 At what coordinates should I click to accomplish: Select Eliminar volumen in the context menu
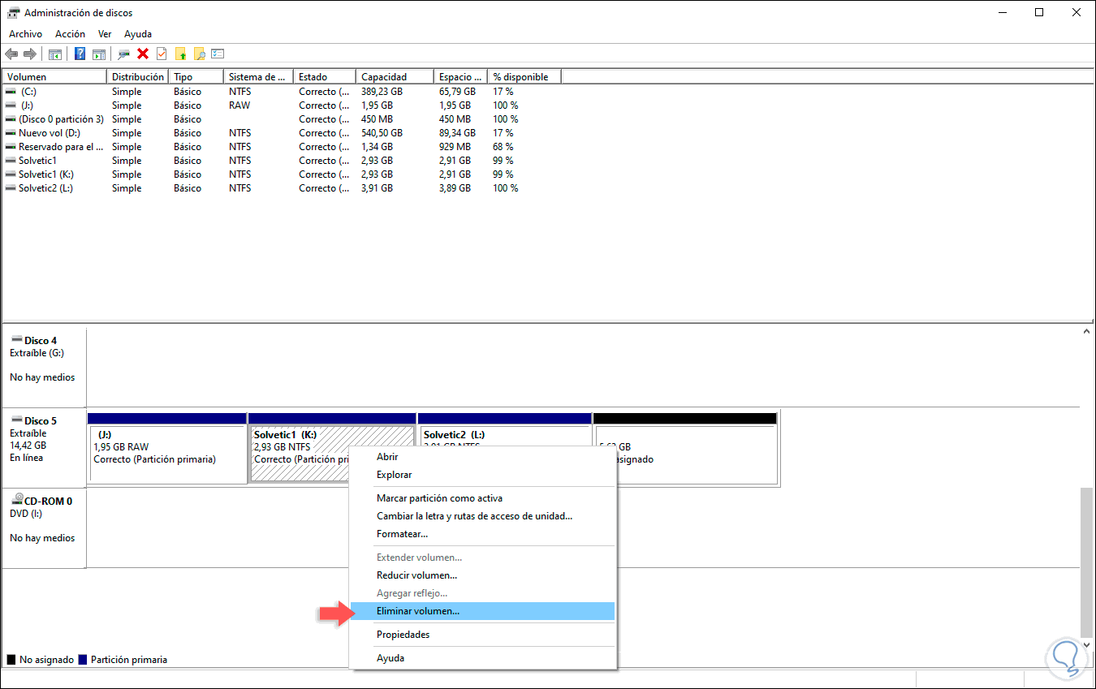click(419, 610)
